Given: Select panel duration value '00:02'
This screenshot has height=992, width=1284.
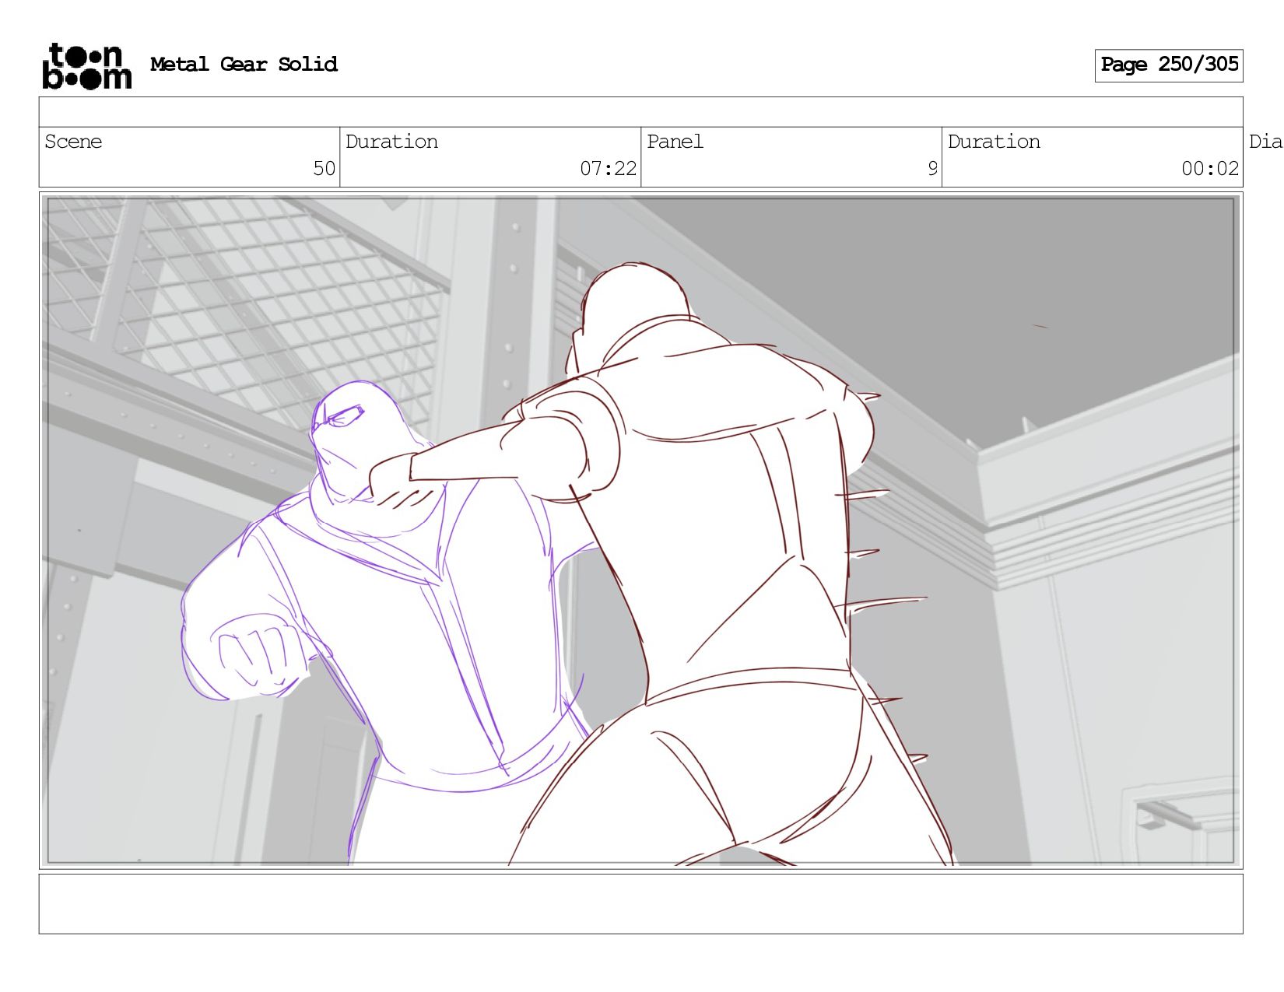Looking at the screenshot, I should tap(1209, 169).
